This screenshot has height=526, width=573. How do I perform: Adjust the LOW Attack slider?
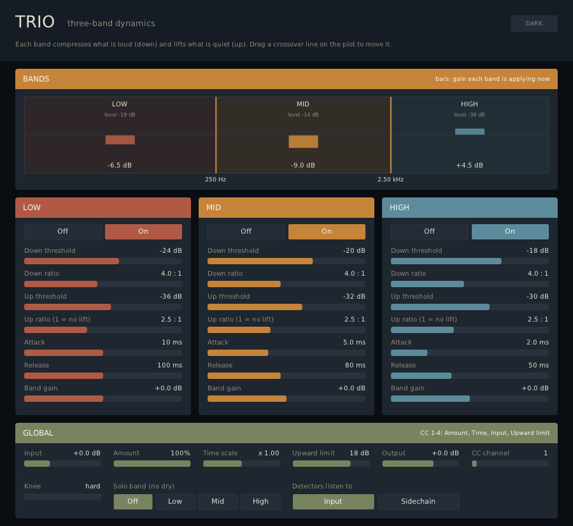pos(103,353)
